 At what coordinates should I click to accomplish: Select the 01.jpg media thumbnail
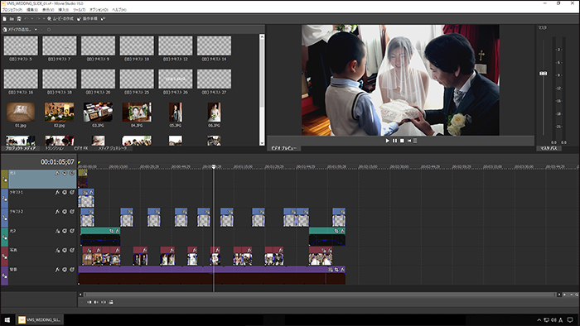click(21, 113)
